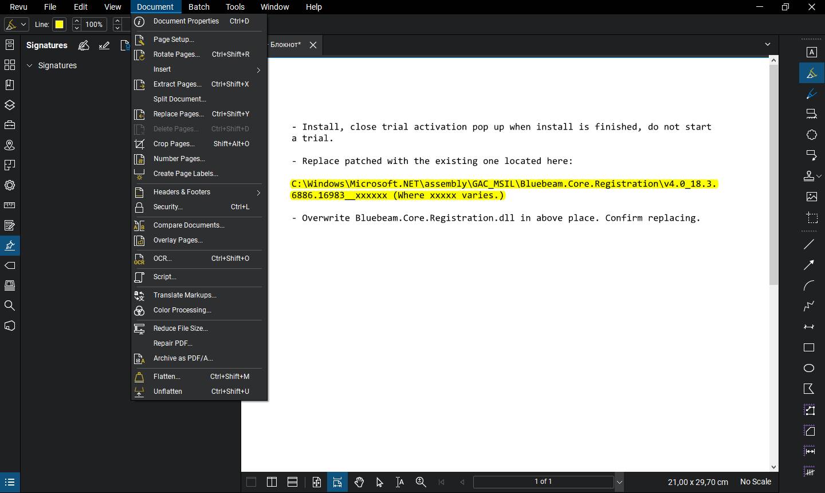
Task: Select Flatten menu entry
Action: point(199,377)
